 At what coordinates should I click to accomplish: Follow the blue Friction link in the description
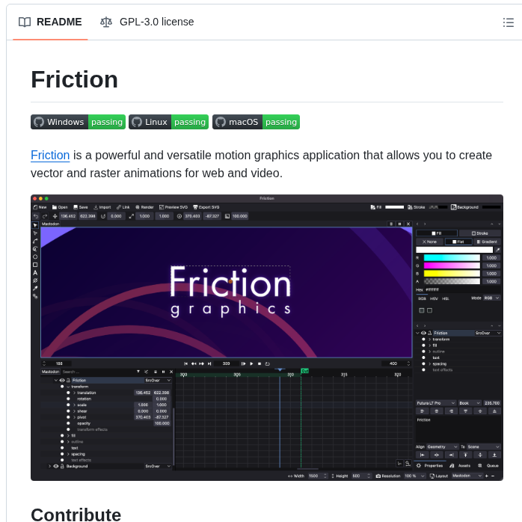(x=50, y=155)
